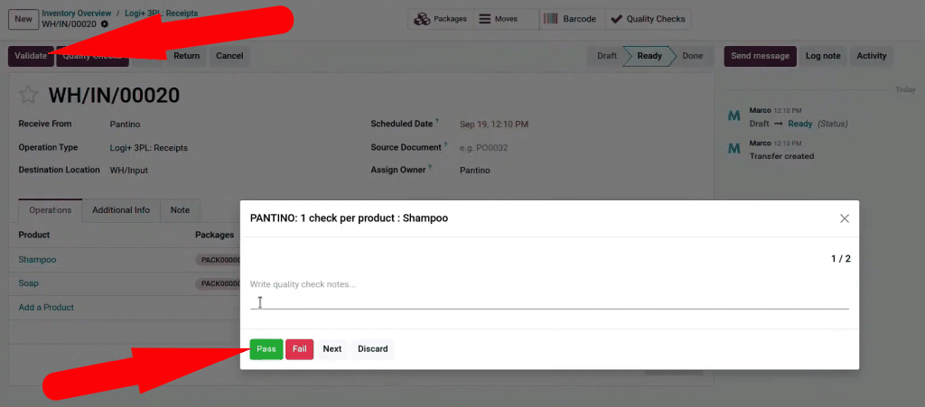The height and width of the screenshot is (407, 925).
Task: Select the Done status stage
Action: [x=693, y=56]
